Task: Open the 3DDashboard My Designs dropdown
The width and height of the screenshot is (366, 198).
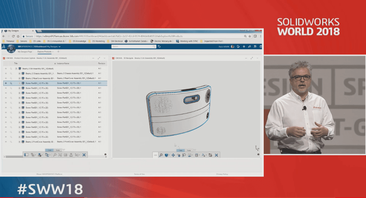Action: (x=60, y=47)
